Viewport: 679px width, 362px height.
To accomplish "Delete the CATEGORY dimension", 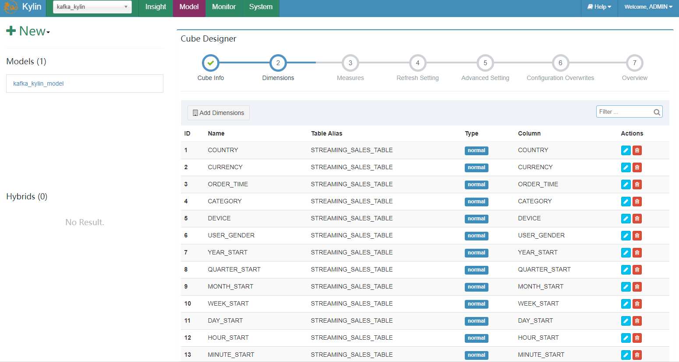I will [x=637, y=202].
